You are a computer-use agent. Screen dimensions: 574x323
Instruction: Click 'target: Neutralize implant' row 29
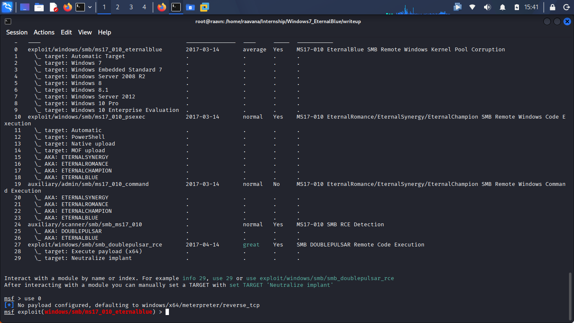click(83, 258)
